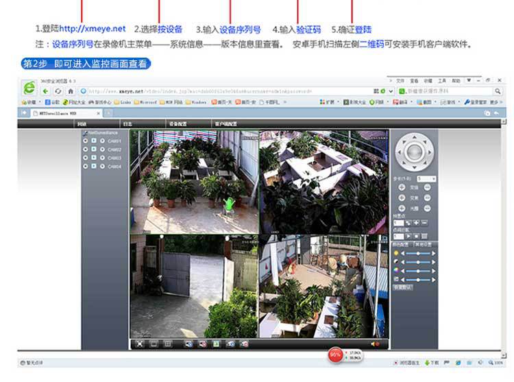Click iris minus button in PTZ panel
The image size is (514, 382).
tap(427, 208)
